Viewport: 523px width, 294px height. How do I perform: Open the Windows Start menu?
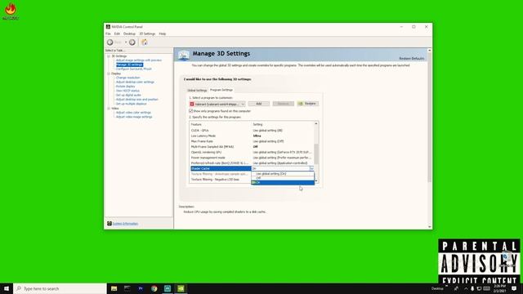pos(7,288)
